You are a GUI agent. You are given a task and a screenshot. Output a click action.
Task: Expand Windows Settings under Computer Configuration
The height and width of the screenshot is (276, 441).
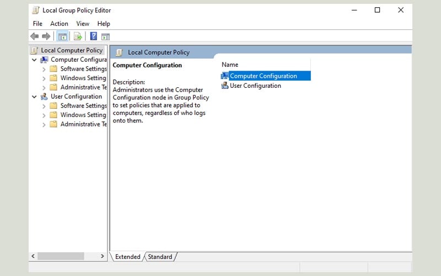[44, 78]
